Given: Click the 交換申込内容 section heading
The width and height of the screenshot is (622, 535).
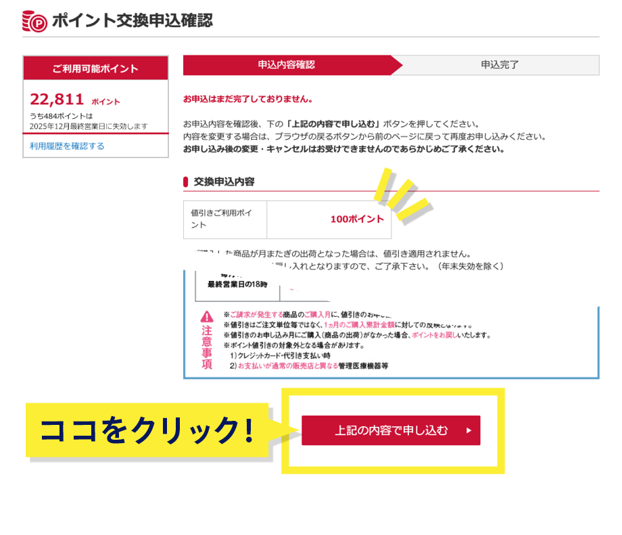Looking at the screenshot, I should [x=224, y=182].
